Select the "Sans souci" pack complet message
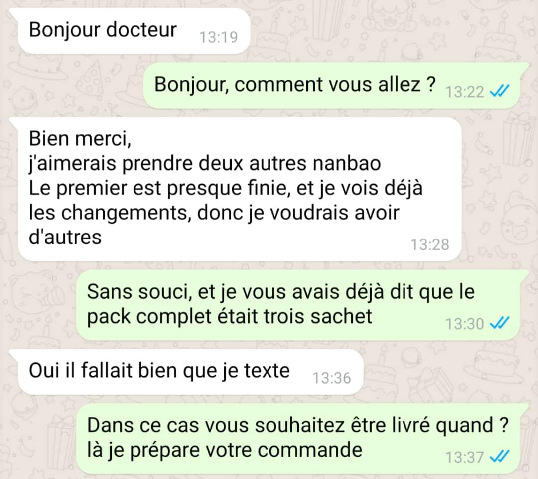 298,305
